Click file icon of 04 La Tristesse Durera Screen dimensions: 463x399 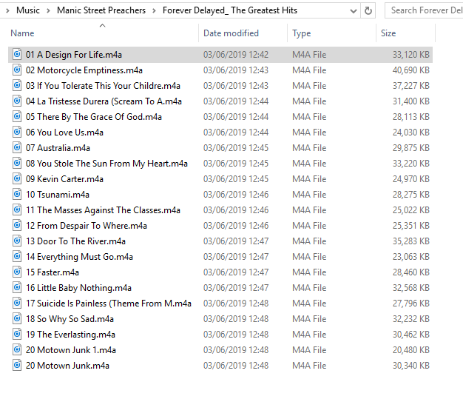(17, 101)
